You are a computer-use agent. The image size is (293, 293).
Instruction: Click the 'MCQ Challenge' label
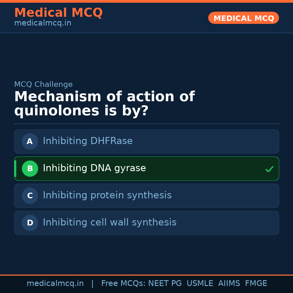[43, 84]
